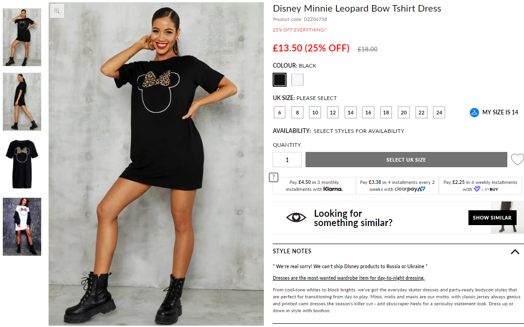Screen dimensions: 524x327
Task: Select UK size 24
Action: pyautogui.click(x=439, y=113)
